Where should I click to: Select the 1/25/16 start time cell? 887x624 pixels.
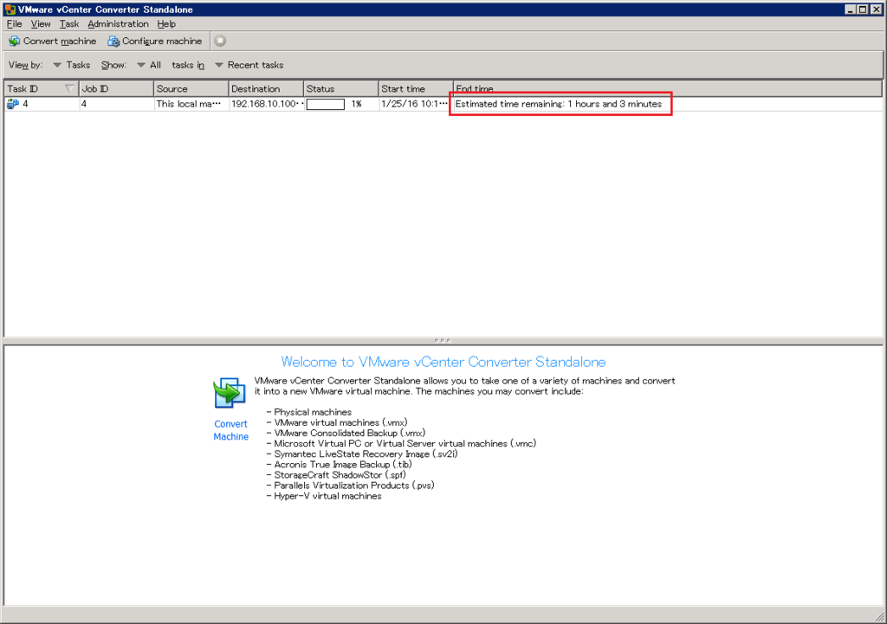(x=415, y=104)
